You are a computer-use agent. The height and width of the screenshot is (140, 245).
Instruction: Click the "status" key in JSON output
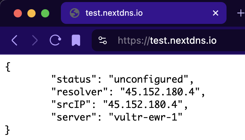tap(74, 79)
